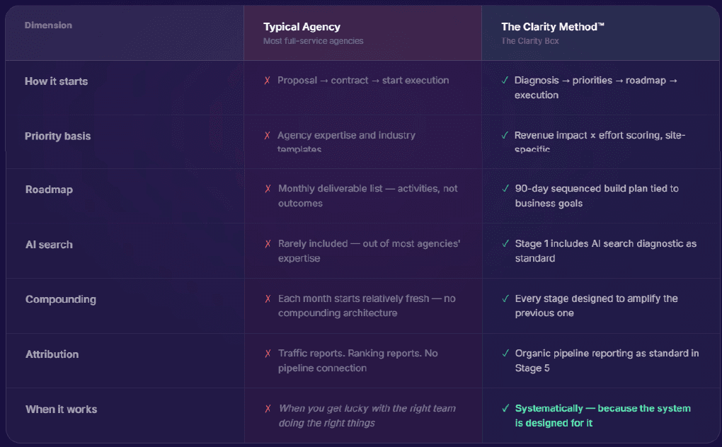
Task: Click 'Diagnosis → priorities → roadmap → execution' text
Action: [596, 88]
